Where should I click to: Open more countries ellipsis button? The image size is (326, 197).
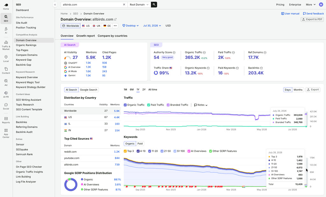[115, 26]
